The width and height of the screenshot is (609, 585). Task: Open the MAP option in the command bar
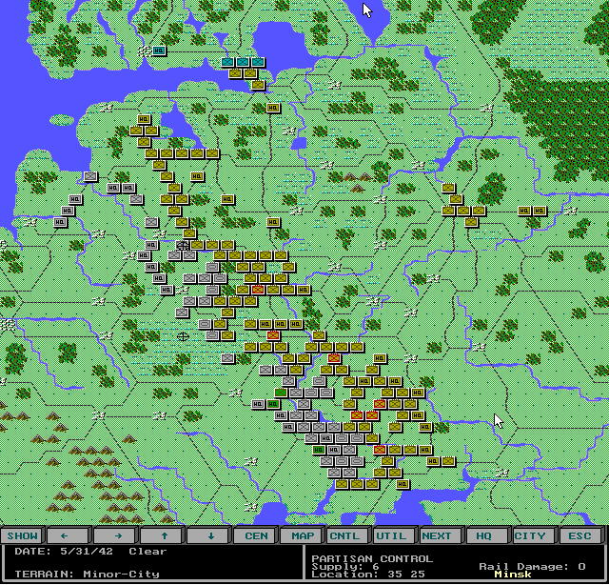point(303,536)
